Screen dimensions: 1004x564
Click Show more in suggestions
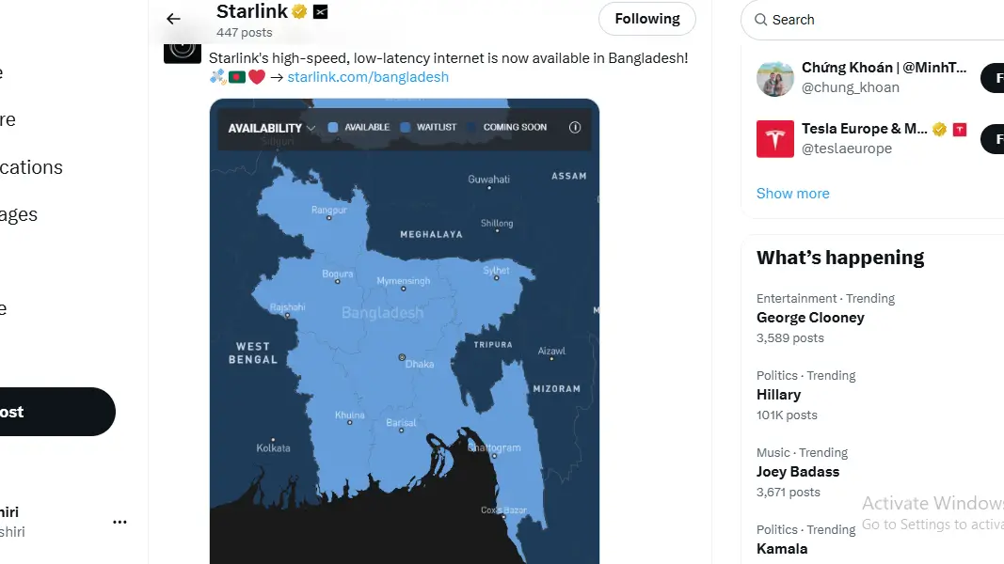pyautogui.click(x=792, y=194)
